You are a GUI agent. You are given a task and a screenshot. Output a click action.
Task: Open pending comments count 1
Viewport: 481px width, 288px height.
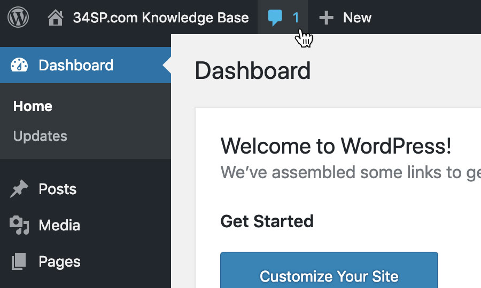coord(296,18)
